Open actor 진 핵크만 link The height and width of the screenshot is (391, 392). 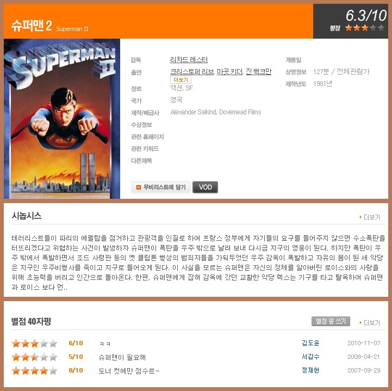click(x=258, y=72)
